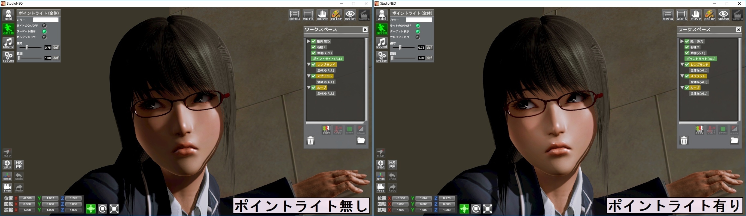The width and height of the screenshot is (746, 216).
Task: Click obj copy in left workspace panel
Action: (x=326, y=130)
